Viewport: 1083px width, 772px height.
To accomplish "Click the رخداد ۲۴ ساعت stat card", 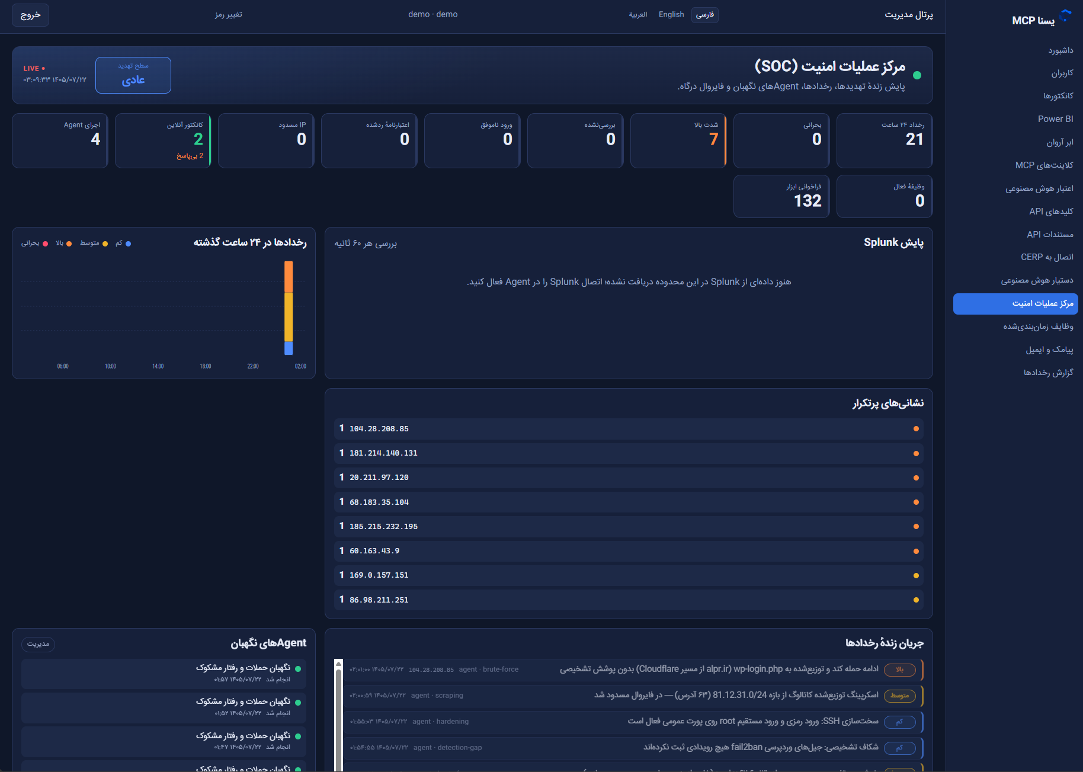I will pos(885,140).
